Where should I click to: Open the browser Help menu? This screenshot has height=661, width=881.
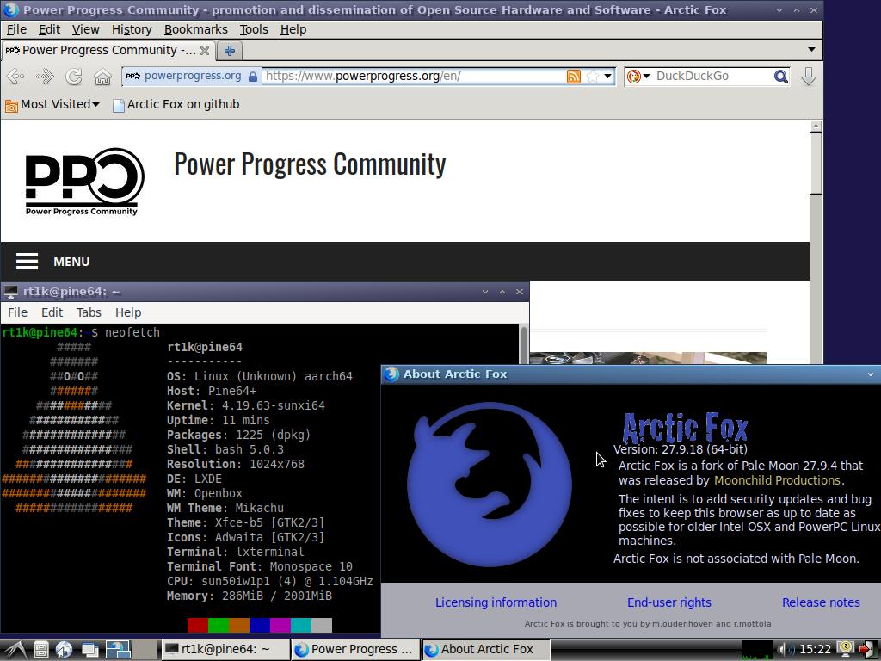(293, 29)
